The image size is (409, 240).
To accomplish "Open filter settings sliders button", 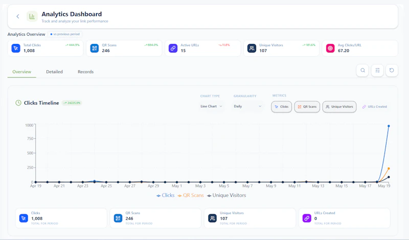I will (x=377, y=70).
